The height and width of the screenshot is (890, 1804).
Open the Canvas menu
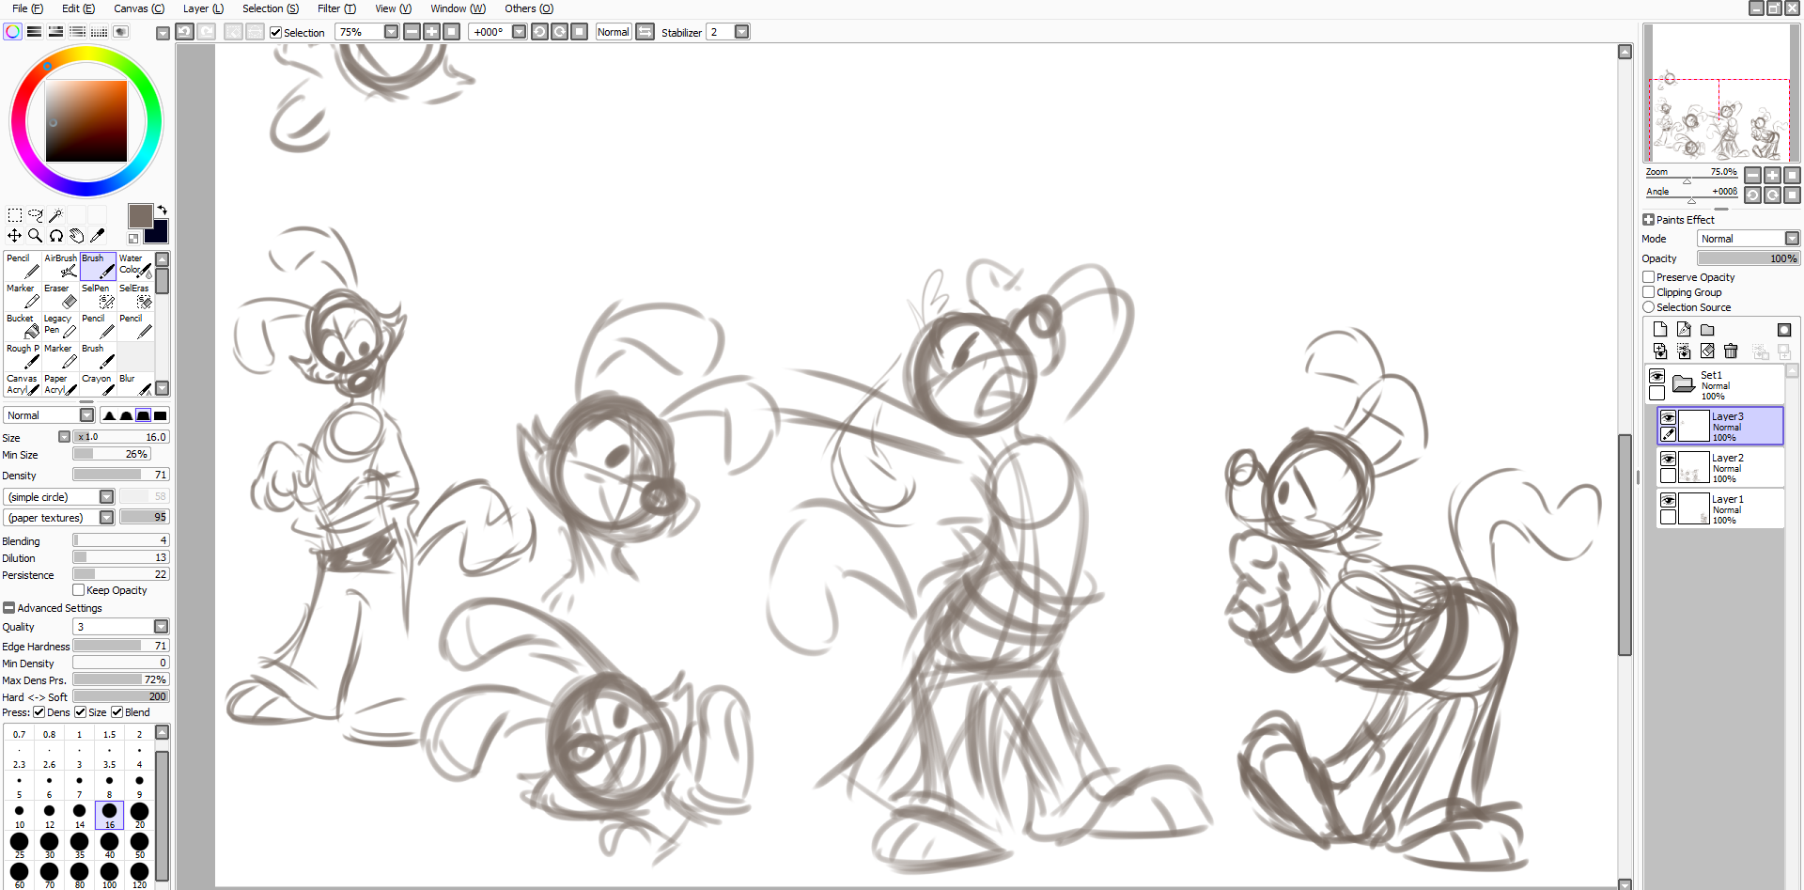pos(139,8)
